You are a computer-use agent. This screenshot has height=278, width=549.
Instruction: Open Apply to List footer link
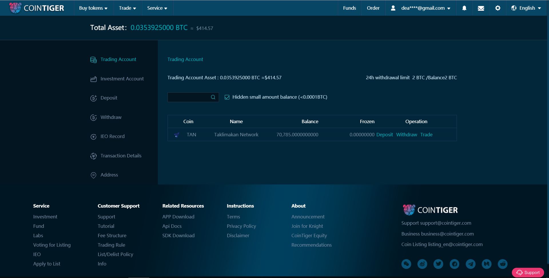[47, 264]
